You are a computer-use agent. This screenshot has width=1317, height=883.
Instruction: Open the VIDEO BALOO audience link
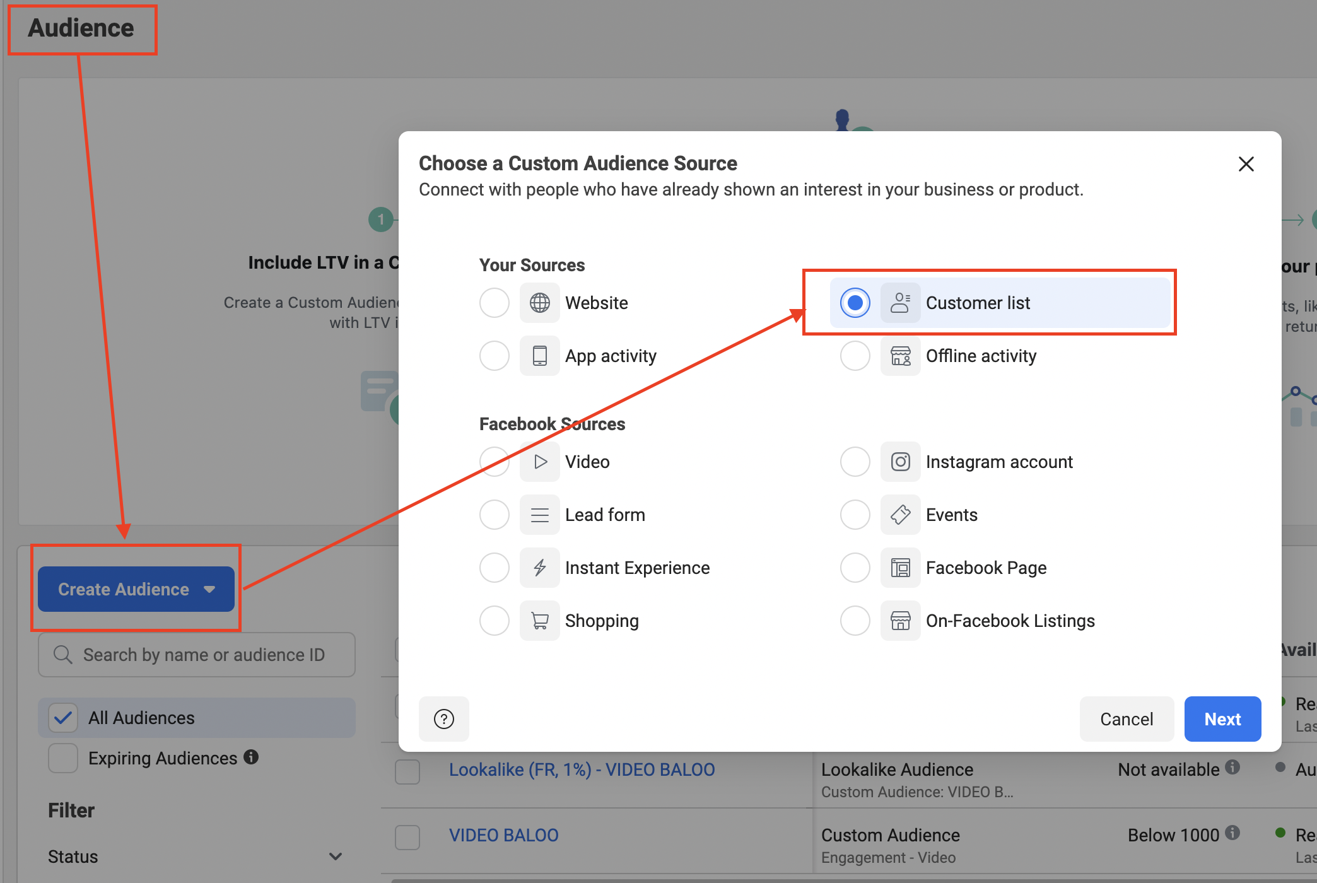[503, 835]
